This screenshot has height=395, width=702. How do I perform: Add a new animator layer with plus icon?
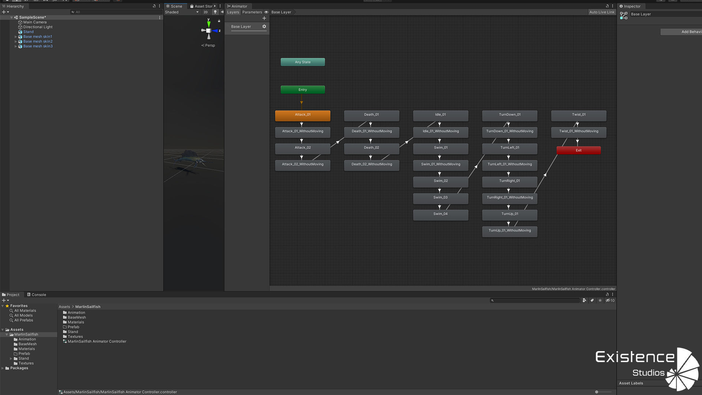(264, 18)
